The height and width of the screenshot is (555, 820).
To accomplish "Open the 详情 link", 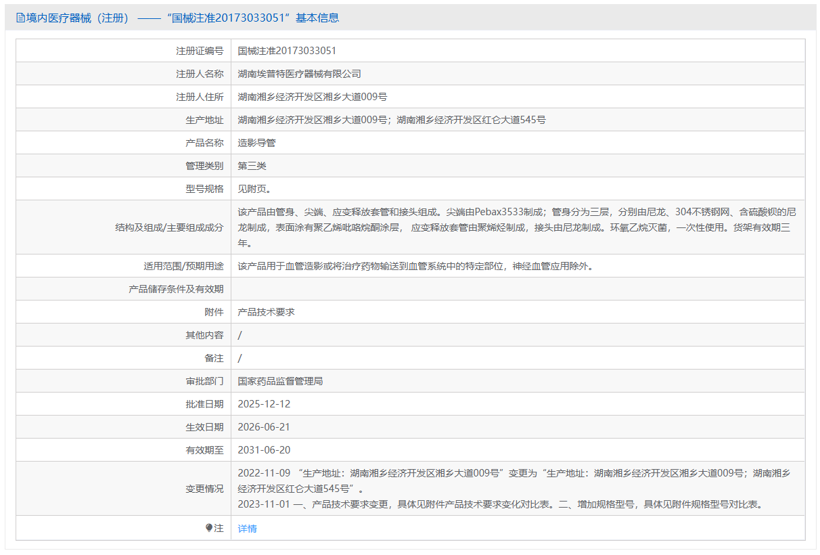I will click(248, 529).
